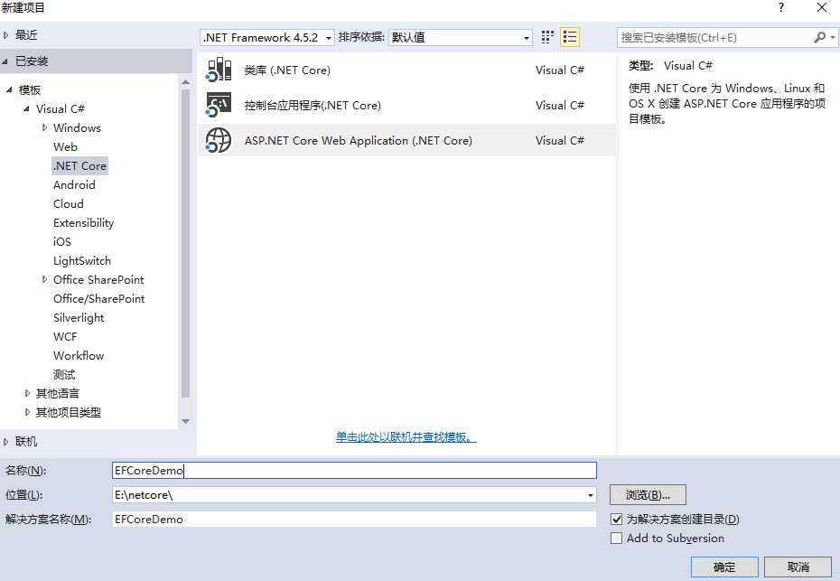840x581 pixels.
Task: Click the search magnifier icon
Action: (819, 38)
